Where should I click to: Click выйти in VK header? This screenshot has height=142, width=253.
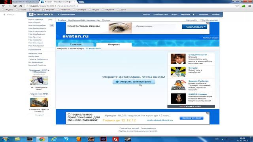point(216,15)
